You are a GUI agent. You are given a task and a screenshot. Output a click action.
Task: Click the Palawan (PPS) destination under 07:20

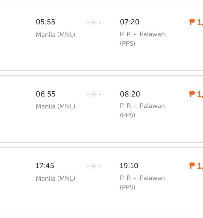pos(142,39)
